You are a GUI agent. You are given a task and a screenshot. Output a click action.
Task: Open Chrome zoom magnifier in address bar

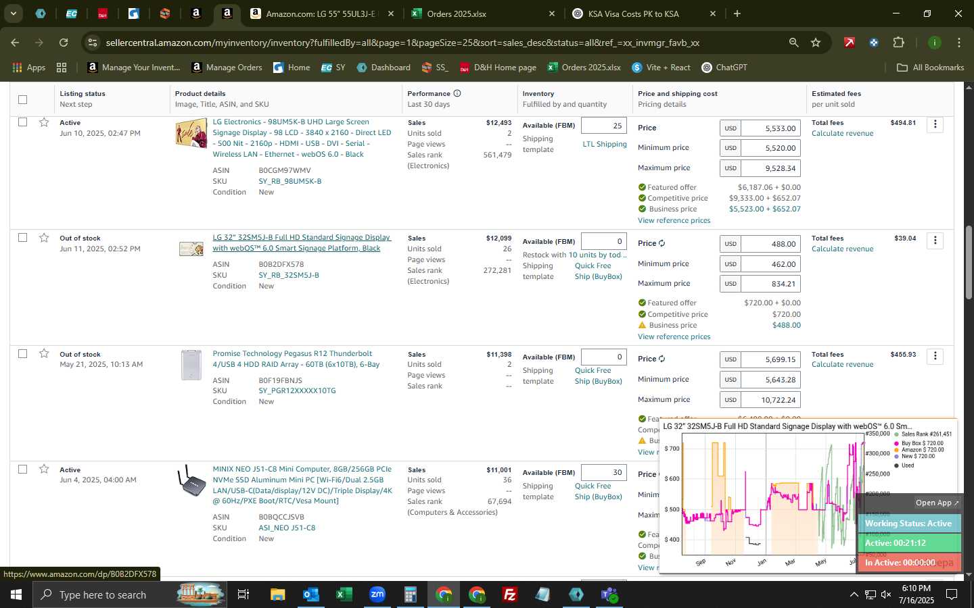point(793,43)
